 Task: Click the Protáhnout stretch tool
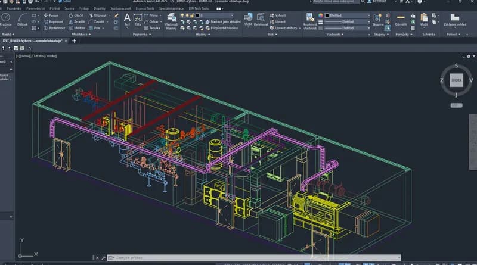(54, 28)
